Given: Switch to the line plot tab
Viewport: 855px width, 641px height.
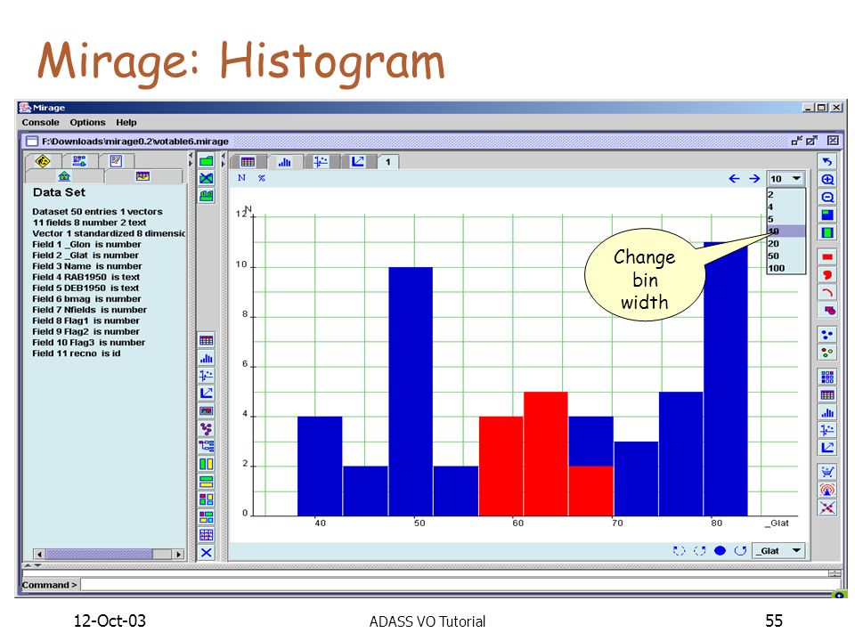Looking at the screenshot, I should (x=358, y=162).
